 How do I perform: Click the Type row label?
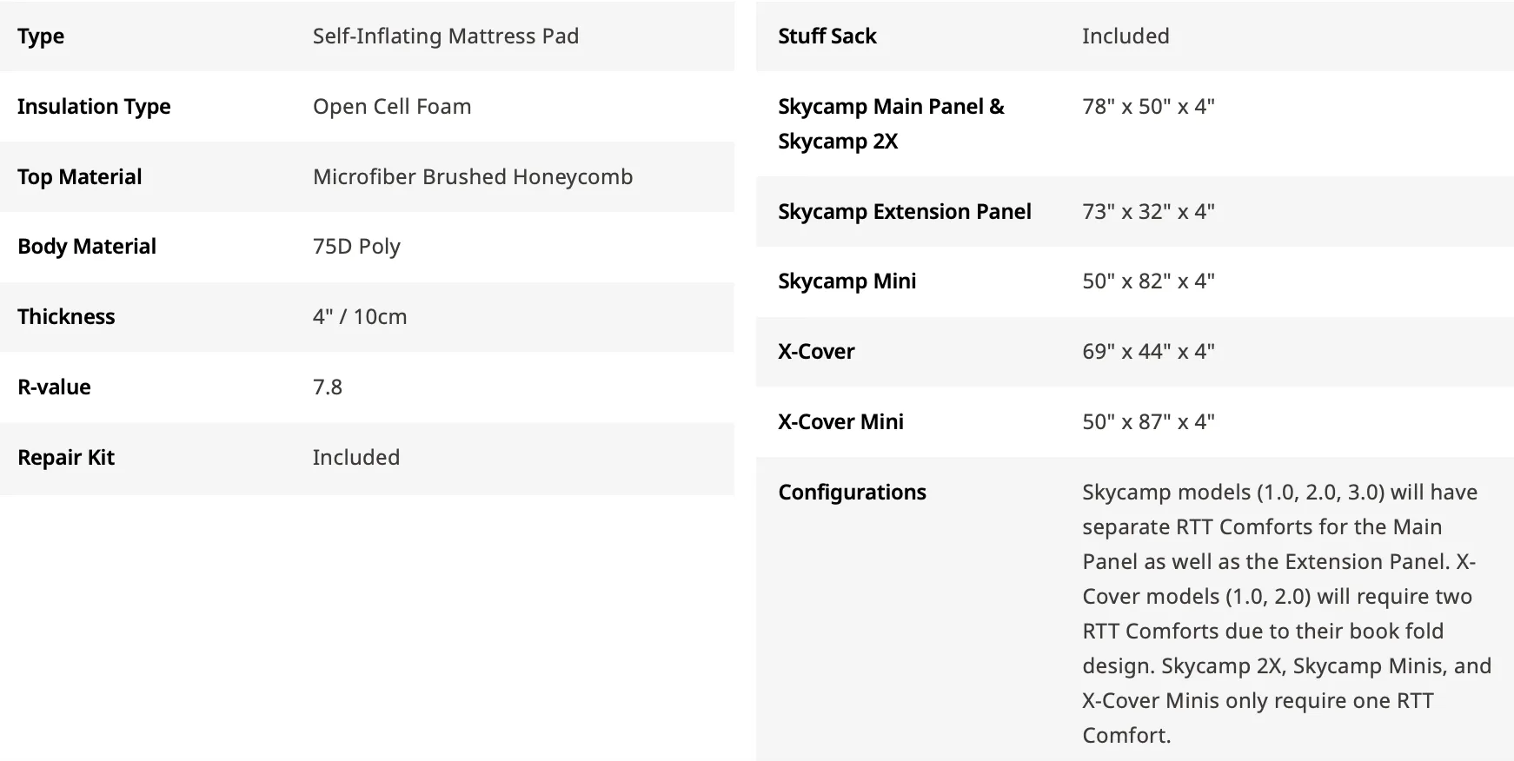click(x=41, y=36)
